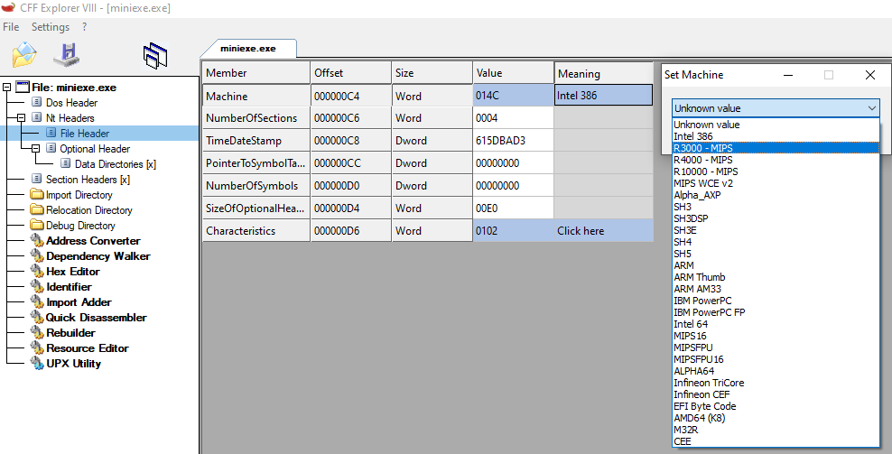Choose AMD64 (K8) from the machine list
The height and width of the screenshot is (454, 892).
699,418
